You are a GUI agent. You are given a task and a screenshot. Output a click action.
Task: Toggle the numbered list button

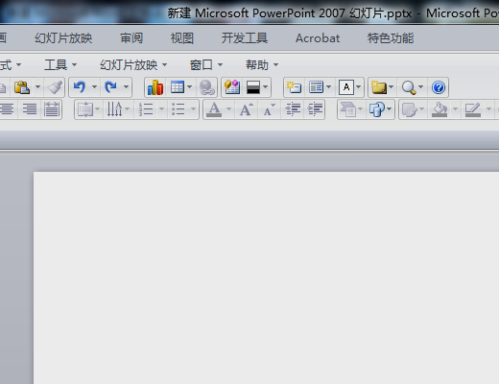(x=146, y=109)
